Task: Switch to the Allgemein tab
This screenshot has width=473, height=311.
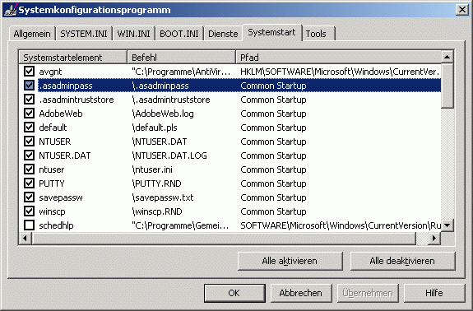Action: [x=32, y=34]
